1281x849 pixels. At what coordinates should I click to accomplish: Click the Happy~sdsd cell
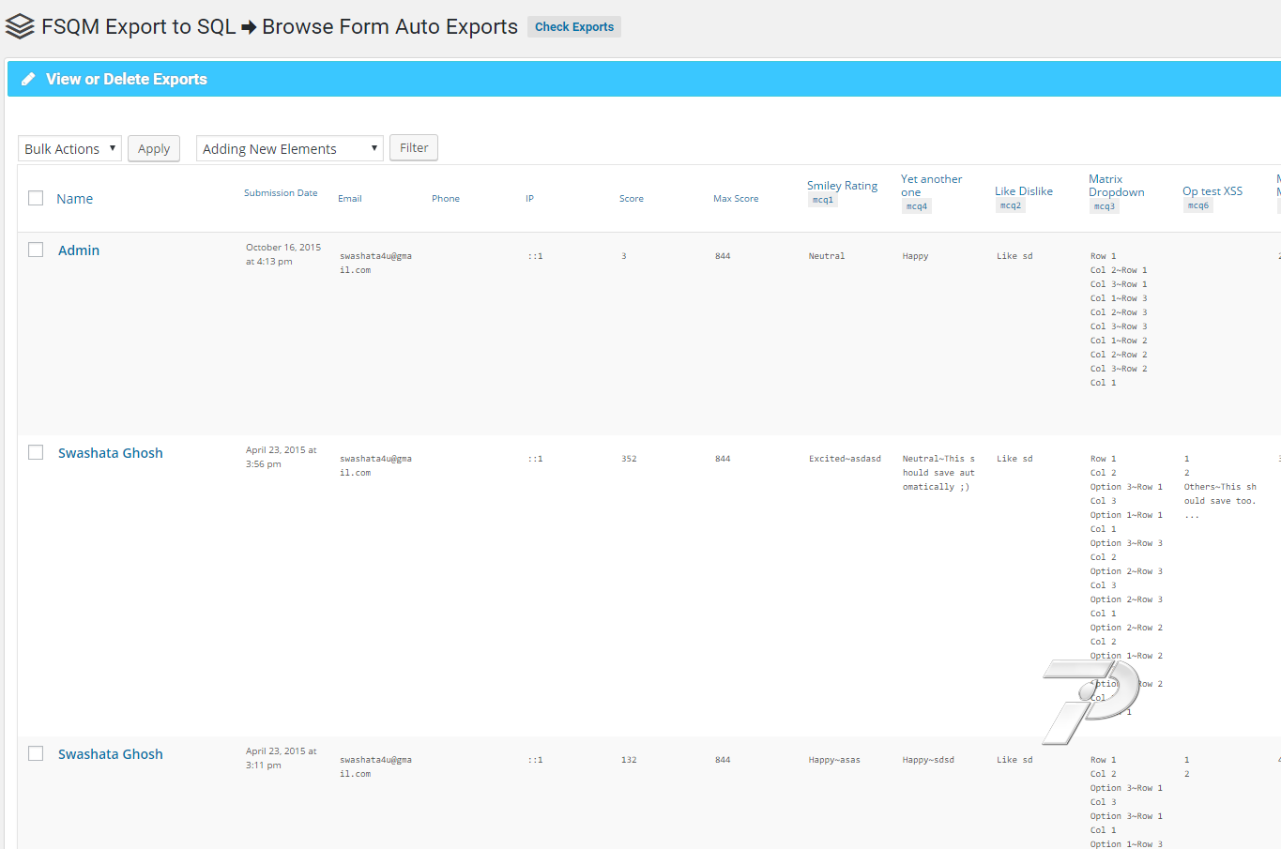(928, 760)
